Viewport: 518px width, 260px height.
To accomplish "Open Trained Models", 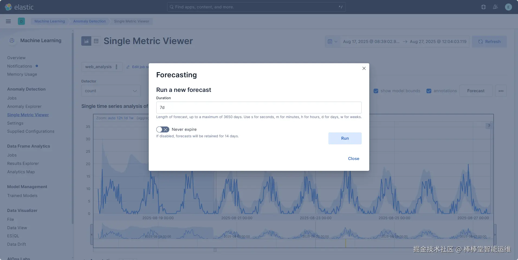I will click(x=22, y=196).
